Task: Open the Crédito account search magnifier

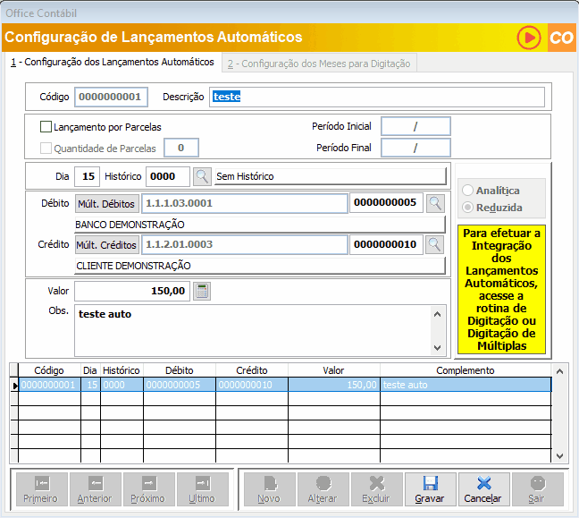Action: [435, 244]
